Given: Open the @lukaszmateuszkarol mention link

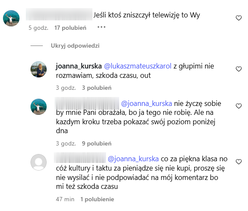Looking at the screenshot, I should pos(138,66).
